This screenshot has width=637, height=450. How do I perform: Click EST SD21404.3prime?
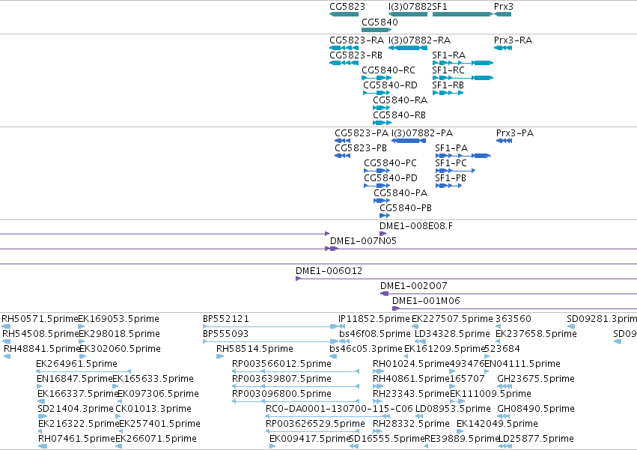click(x=75, y=410)
